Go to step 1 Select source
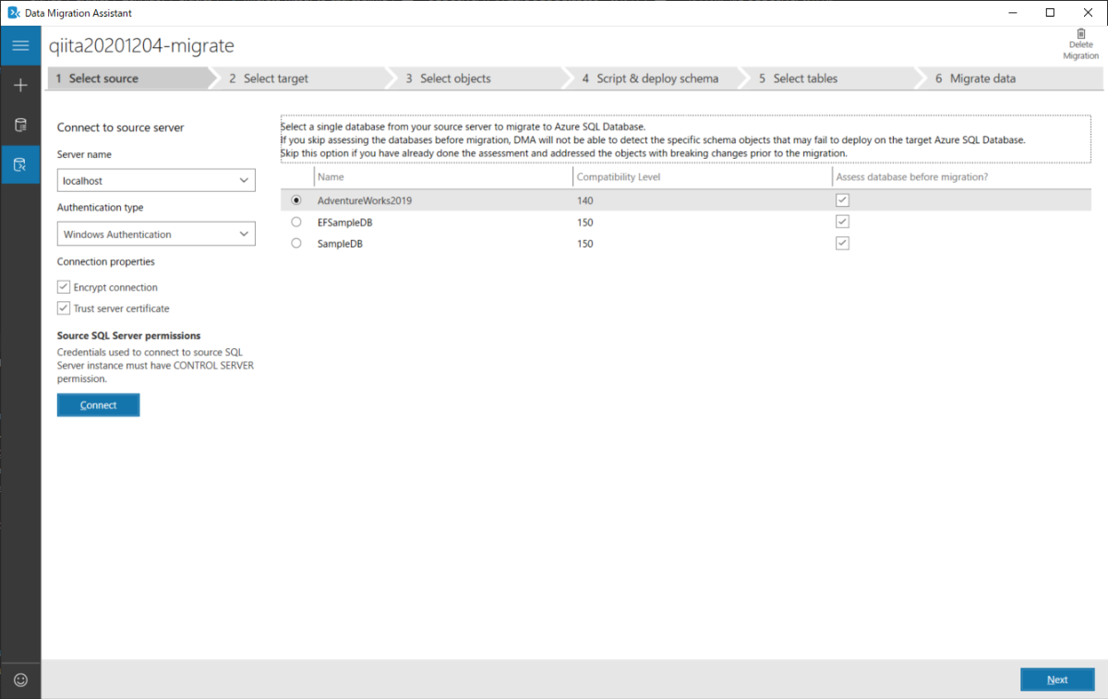 [129, 78]
